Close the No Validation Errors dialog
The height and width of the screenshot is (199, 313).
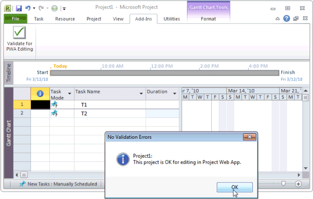(x=250, y=137)
